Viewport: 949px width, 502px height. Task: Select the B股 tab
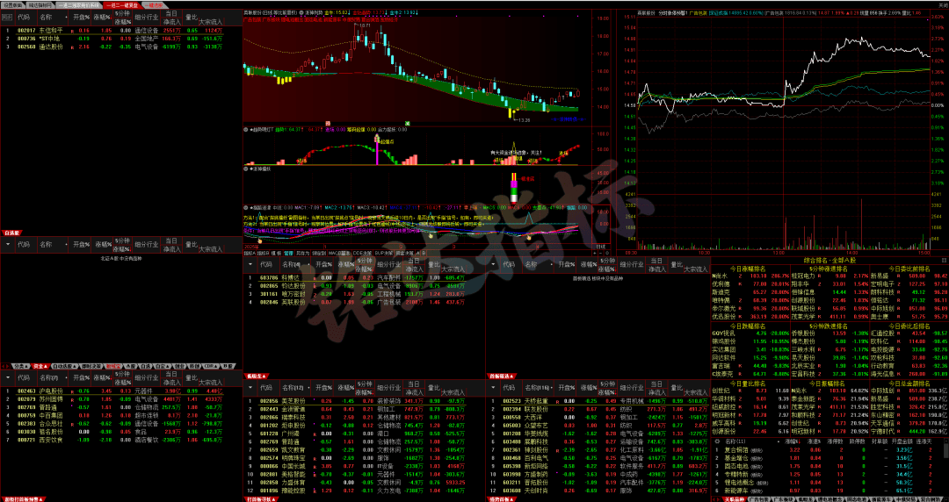pyautogui.click(x=228, y=366)
